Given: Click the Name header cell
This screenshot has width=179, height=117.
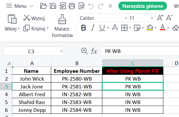Looking at the screenshot, I should (32, 71).
